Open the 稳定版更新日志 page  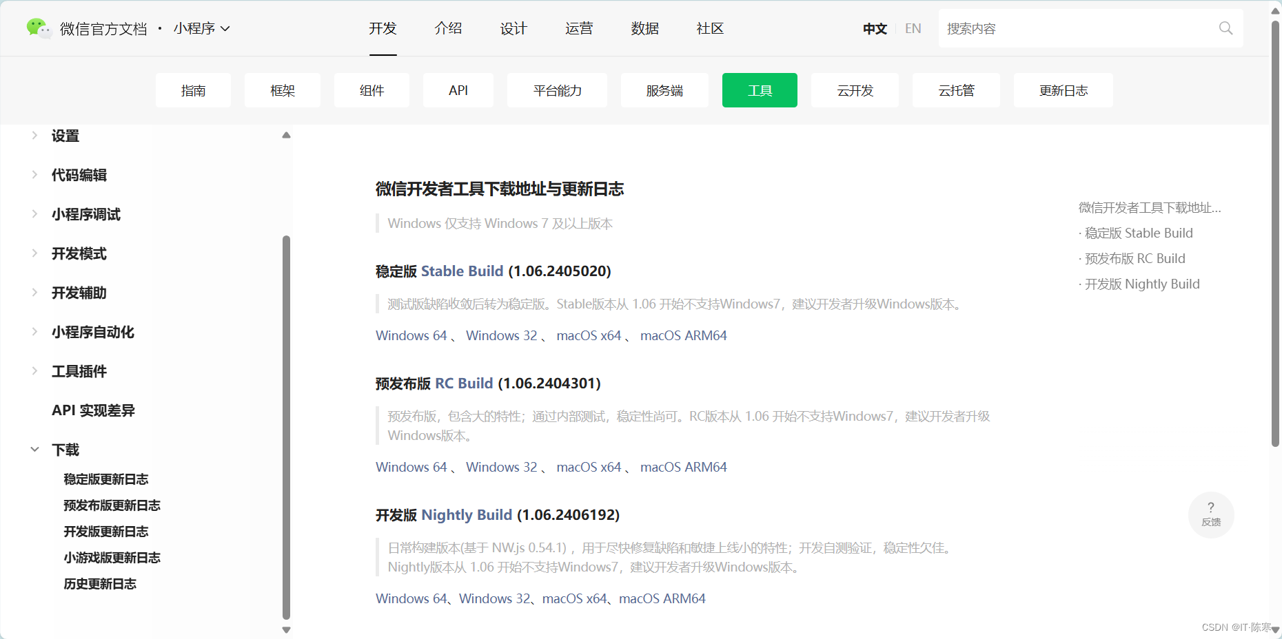(x=105, y=479)
